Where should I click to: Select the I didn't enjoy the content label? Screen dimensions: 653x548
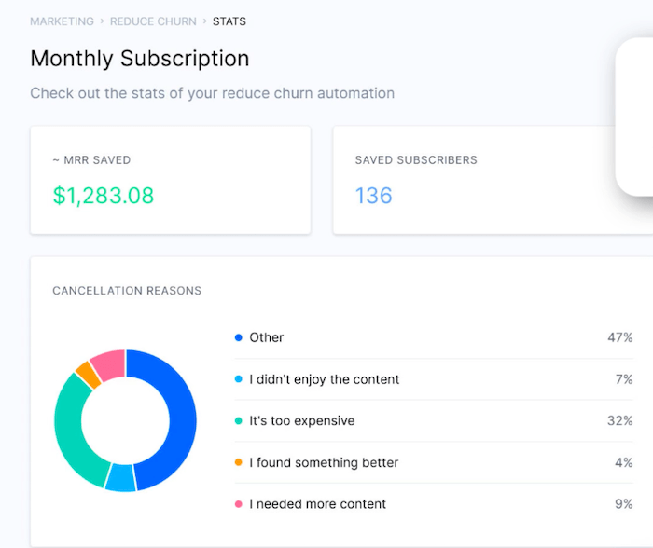(x=325, y=379)
